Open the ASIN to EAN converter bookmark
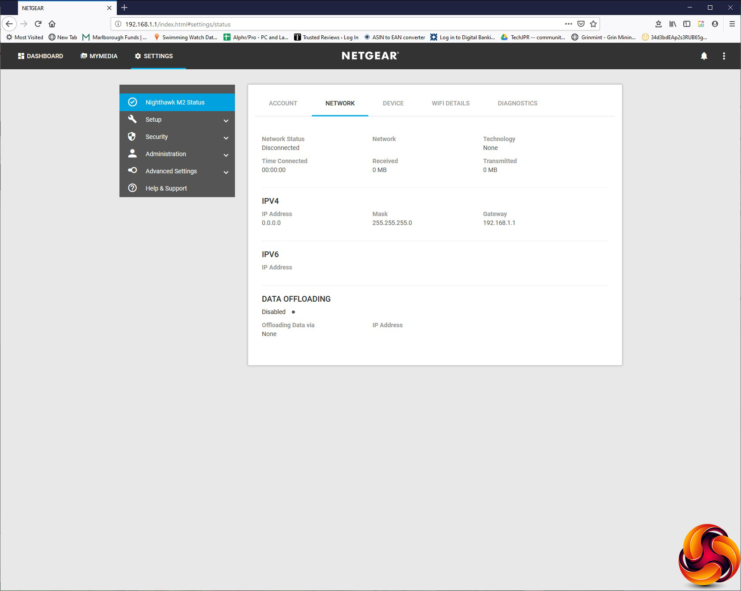Viewport: 741px width, 591px height. 394,37
